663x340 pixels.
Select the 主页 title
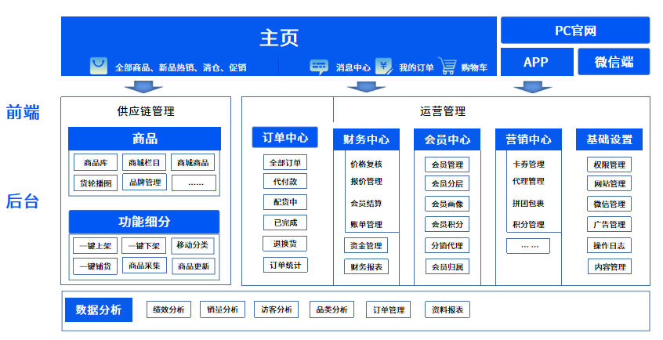(x=279, y=38)
